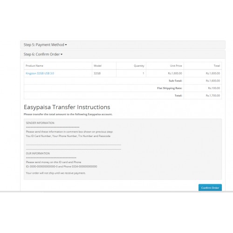Click the Easypaisa Transfer Instructions heading
The height and width of the screenshot is (233, 233).
67,107
